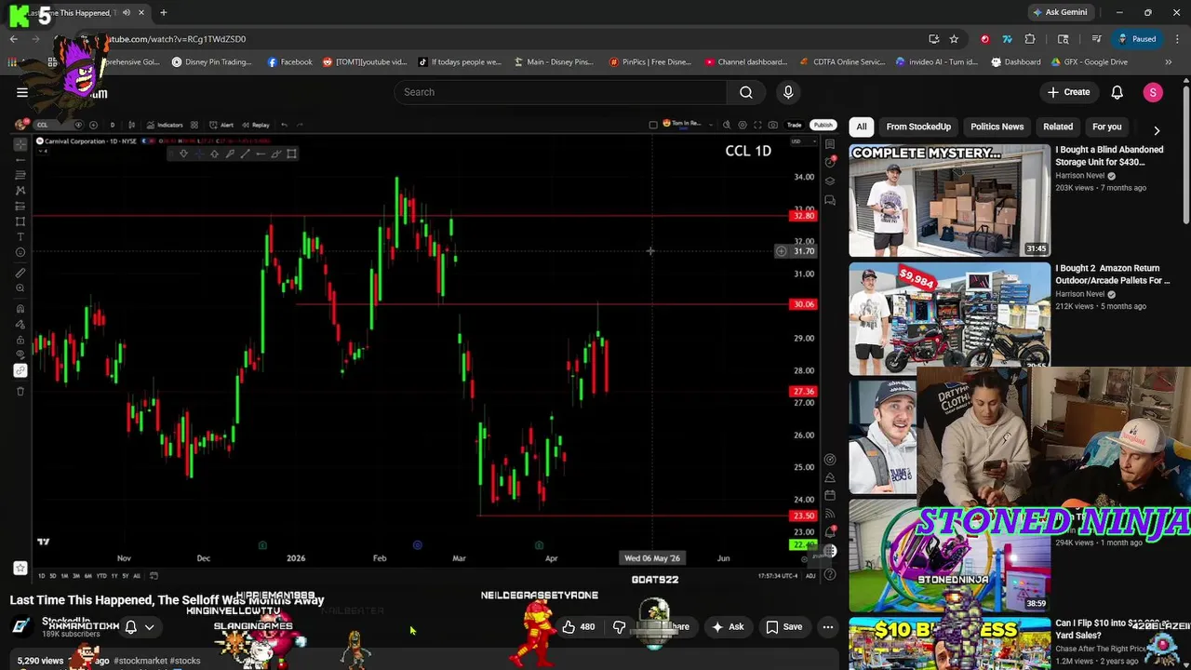Image resolution: width=1191 pixels, height=670 pixels.
Task: Expand the subscription chevron beside the bell
Action: [x=149, y=627]
